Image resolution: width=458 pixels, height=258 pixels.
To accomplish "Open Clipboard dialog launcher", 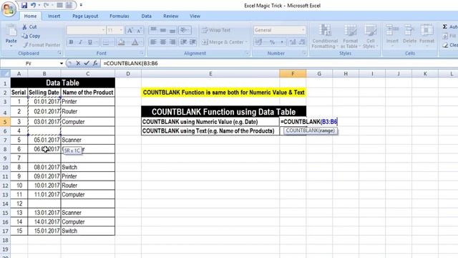I will coord(59,53).
